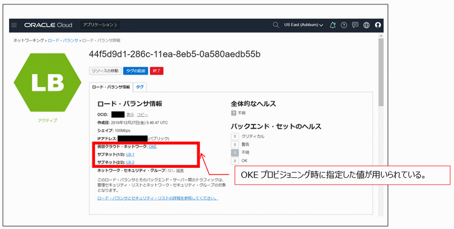Click the Oracle Cloud logo
The image size is (454, 229).
point(48,25)
